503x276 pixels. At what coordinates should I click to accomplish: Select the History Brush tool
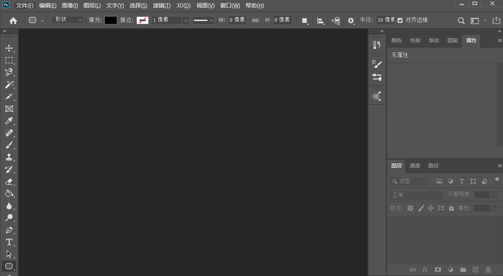pyautogui.click(x=9, y=169)
